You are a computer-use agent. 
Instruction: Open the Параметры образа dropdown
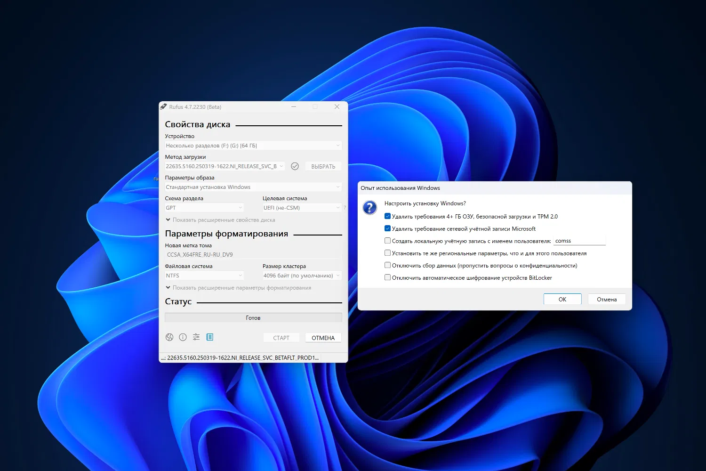coord(253,187)
